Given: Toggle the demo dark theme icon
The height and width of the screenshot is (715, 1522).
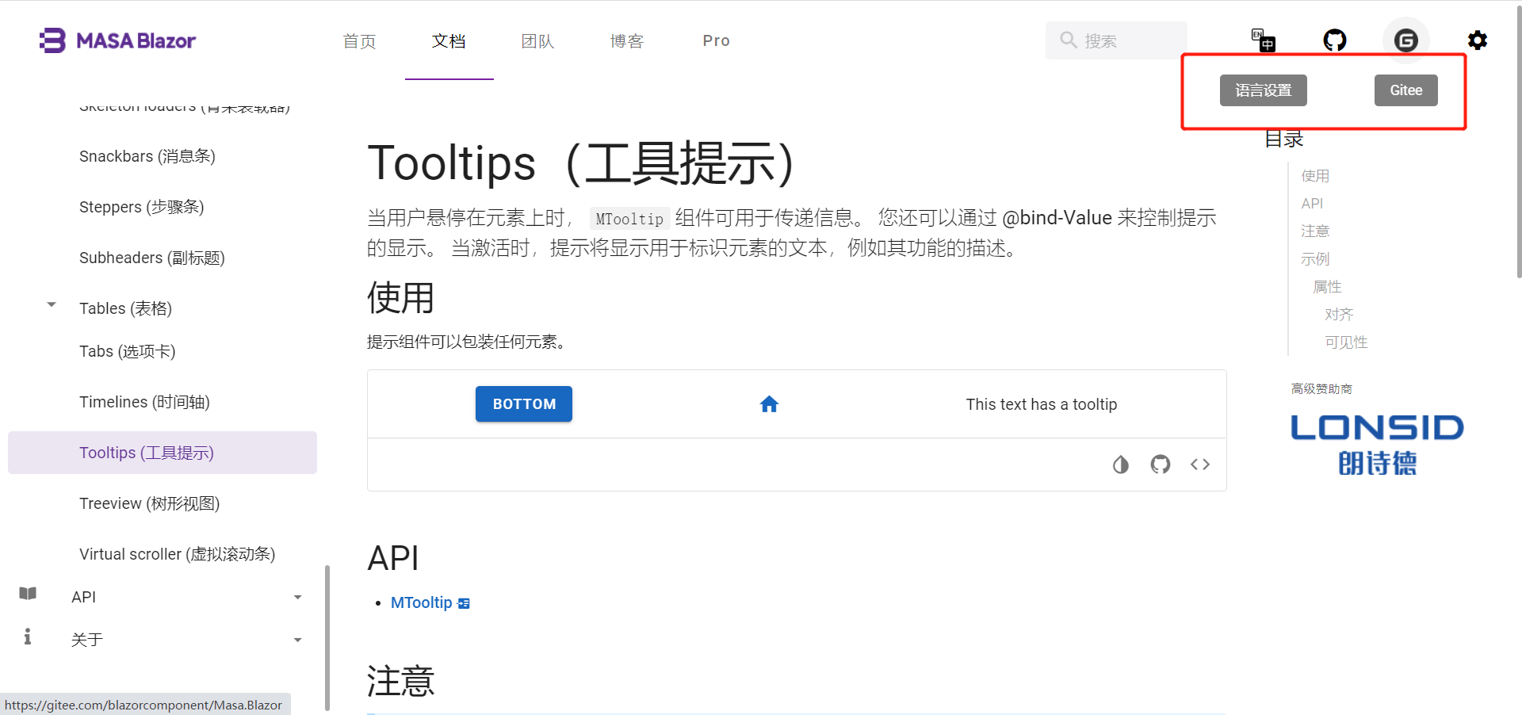Looking at the screenshot, I should click(1121, 465).
